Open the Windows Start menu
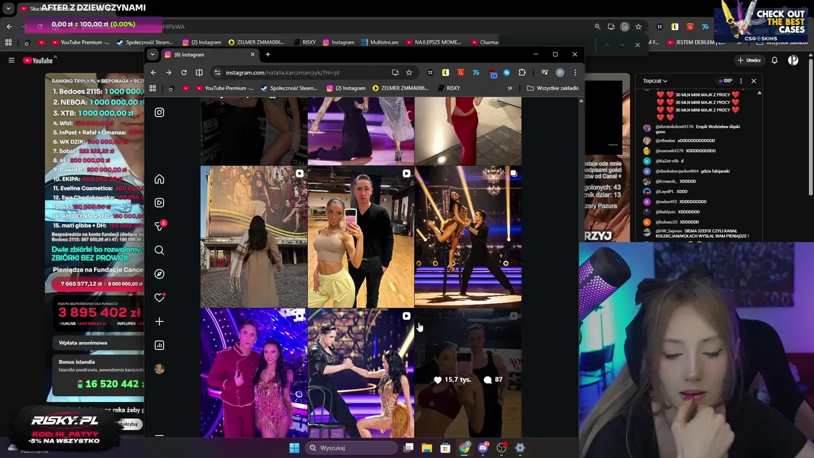Viewport: 814px width, 458px height. coord(294,448)
